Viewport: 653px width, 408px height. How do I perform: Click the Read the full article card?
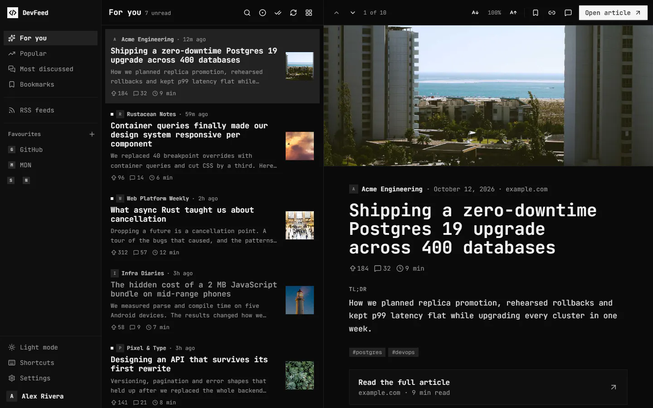coord(488,387)
